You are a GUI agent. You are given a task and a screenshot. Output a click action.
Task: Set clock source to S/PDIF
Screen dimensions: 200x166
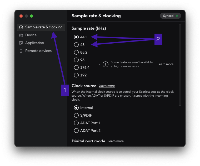click(x=76, y=115)
